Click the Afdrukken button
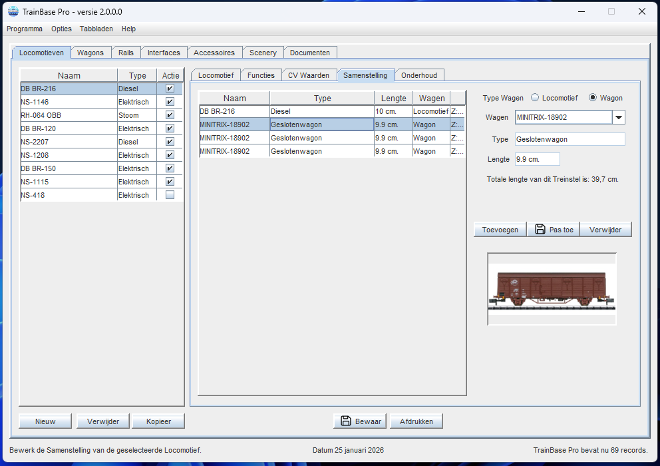Screen dimensions: 660x466 tap(416, 421)
